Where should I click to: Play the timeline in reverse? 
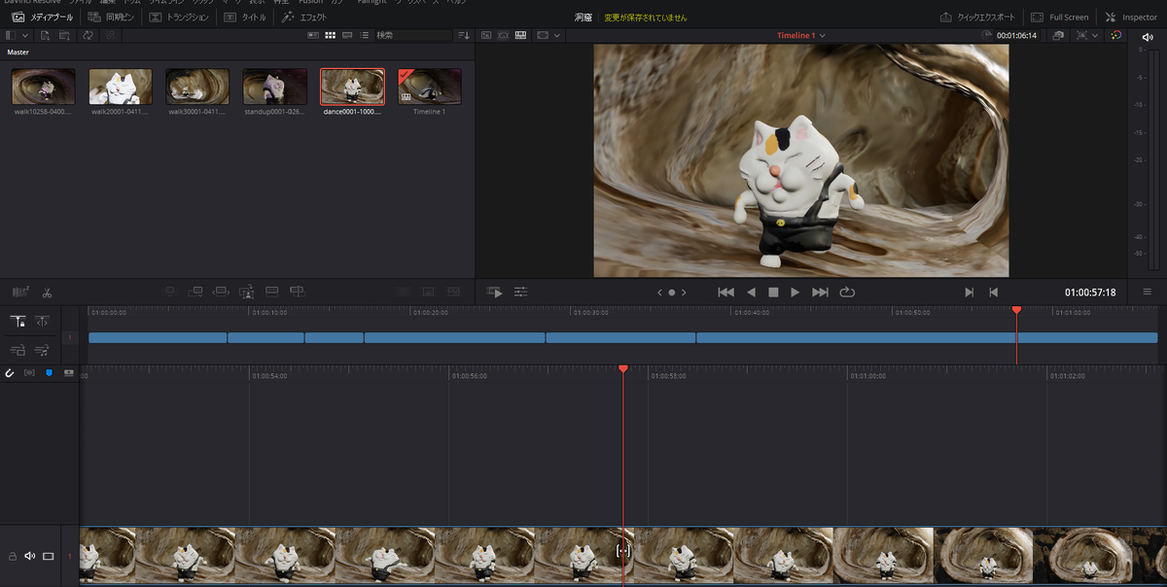(x=751, y=292)
